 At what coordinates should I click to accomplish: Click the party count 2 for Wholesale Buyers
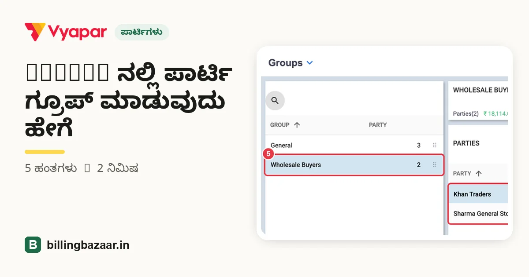(419, 165)
